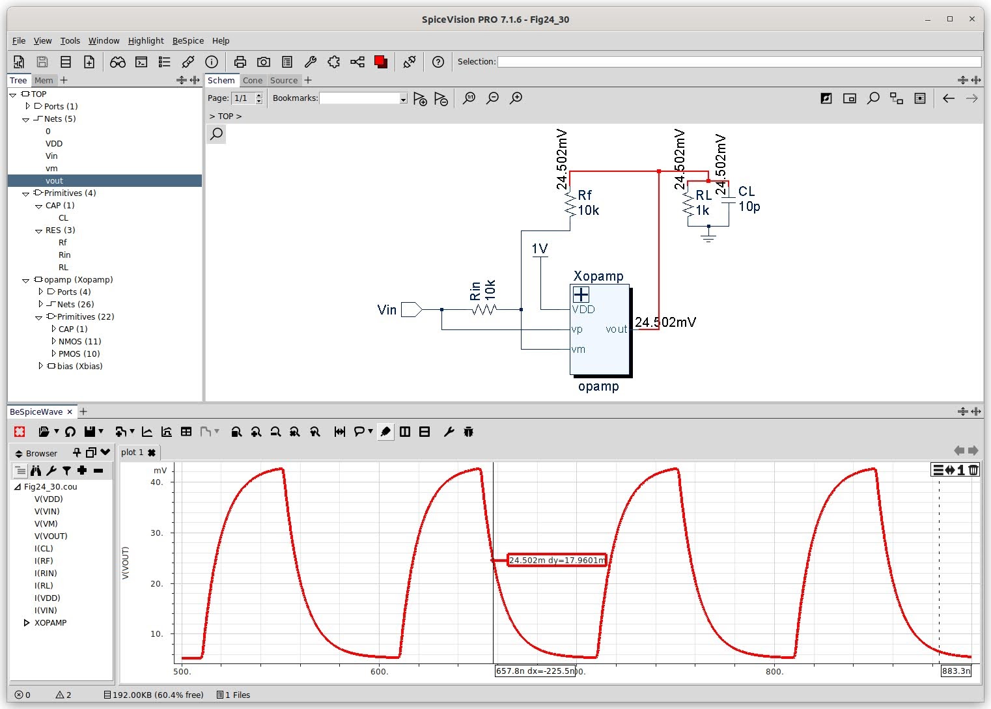Toggle the list view button in Browser panel
991x709 pixels.
click(20, 471)
